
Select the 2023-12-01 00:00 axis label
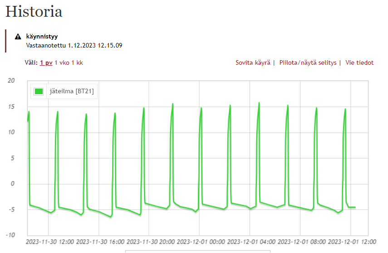(x=201, y=242)
